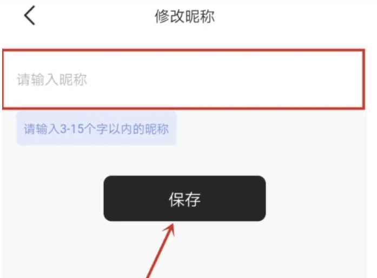Tap the back chevron beside 修改昵称
The width and height of the screenshot is (377, 278).
30,15
